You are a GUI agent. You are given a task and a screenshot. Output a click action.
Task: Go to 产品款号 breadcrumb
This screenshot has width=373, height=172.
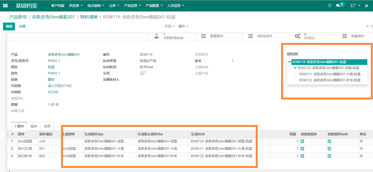18,17
